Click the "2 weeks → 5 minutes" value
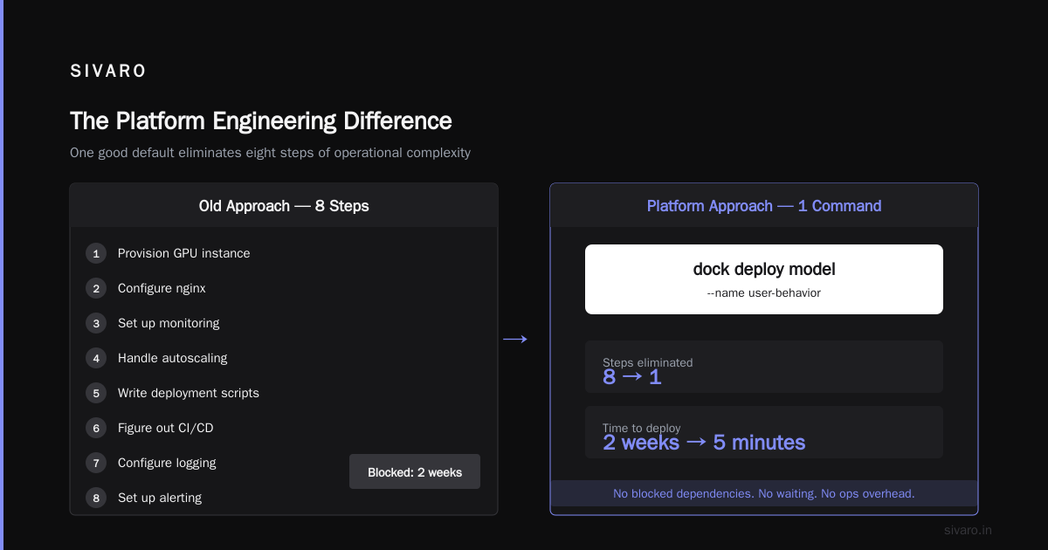This screenshot has height=550, width=1048. tap(704, 443)
